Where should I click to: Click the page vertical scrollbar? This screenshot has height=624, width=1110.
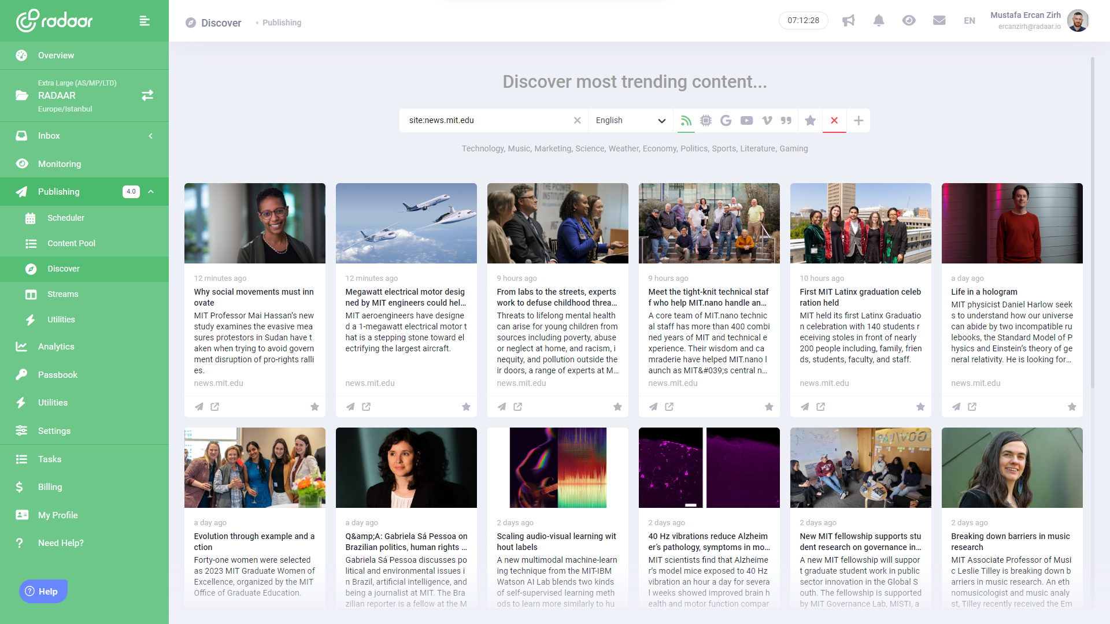pyautogui.click(x=1092, y=222)
